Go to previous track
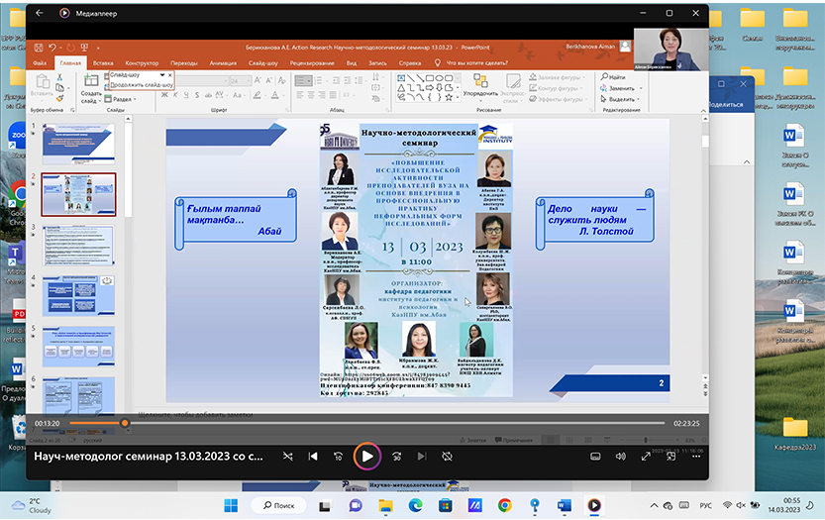 313,457
